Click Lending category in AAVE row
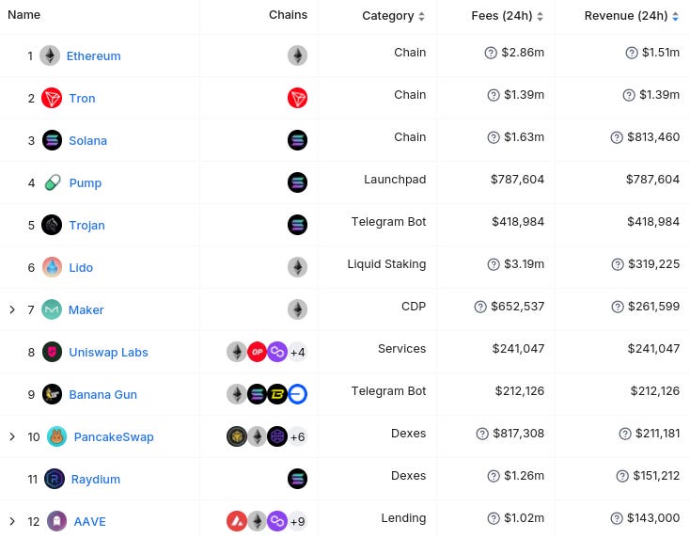This screenshot has width=690, height=538. [403, 517]
